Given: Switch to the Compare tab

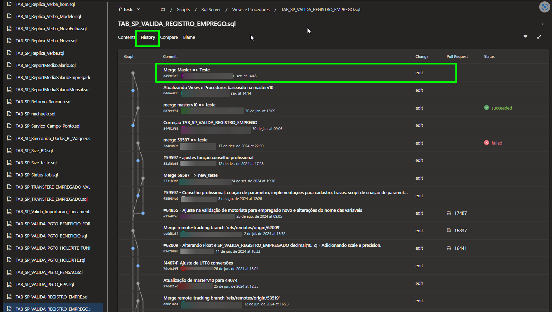Looking at the screenshot, I should pyautogui.click(x=169, y=37).
